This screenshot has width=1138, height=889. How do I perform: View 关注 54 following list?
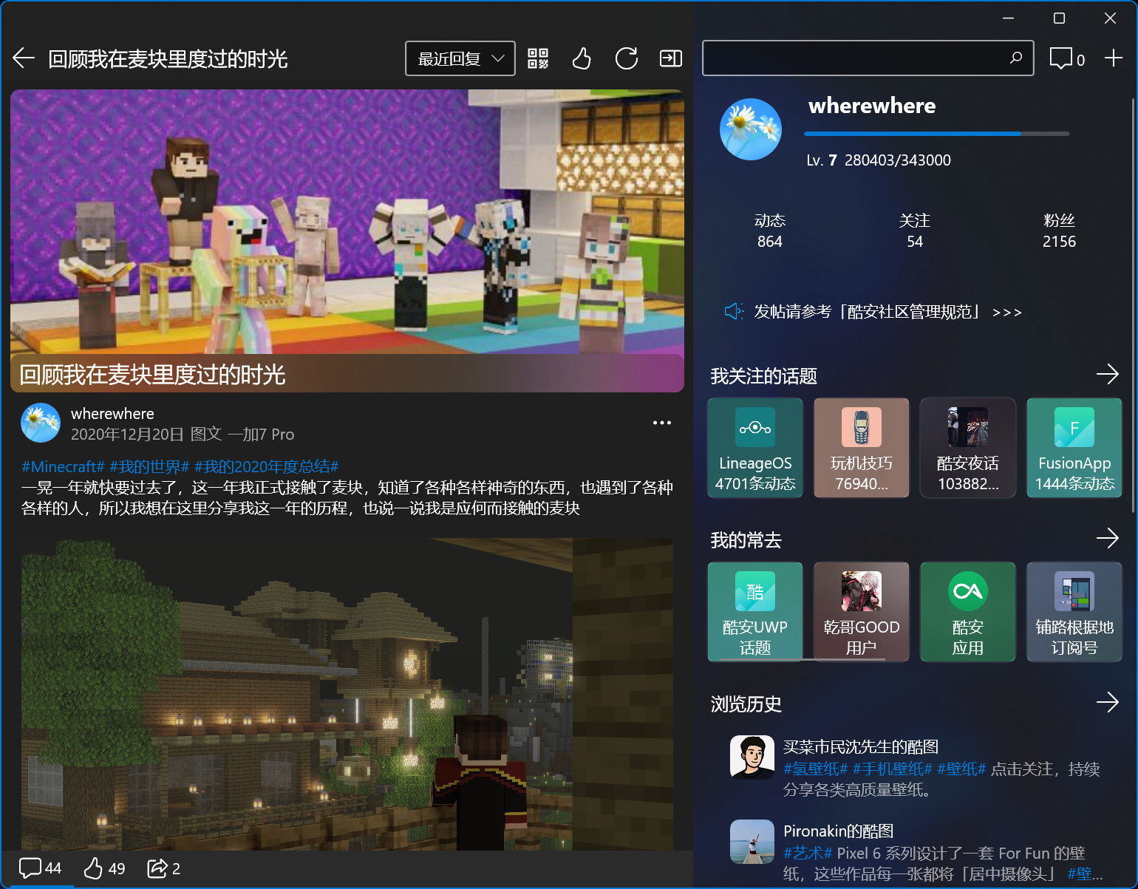point(914,231)
